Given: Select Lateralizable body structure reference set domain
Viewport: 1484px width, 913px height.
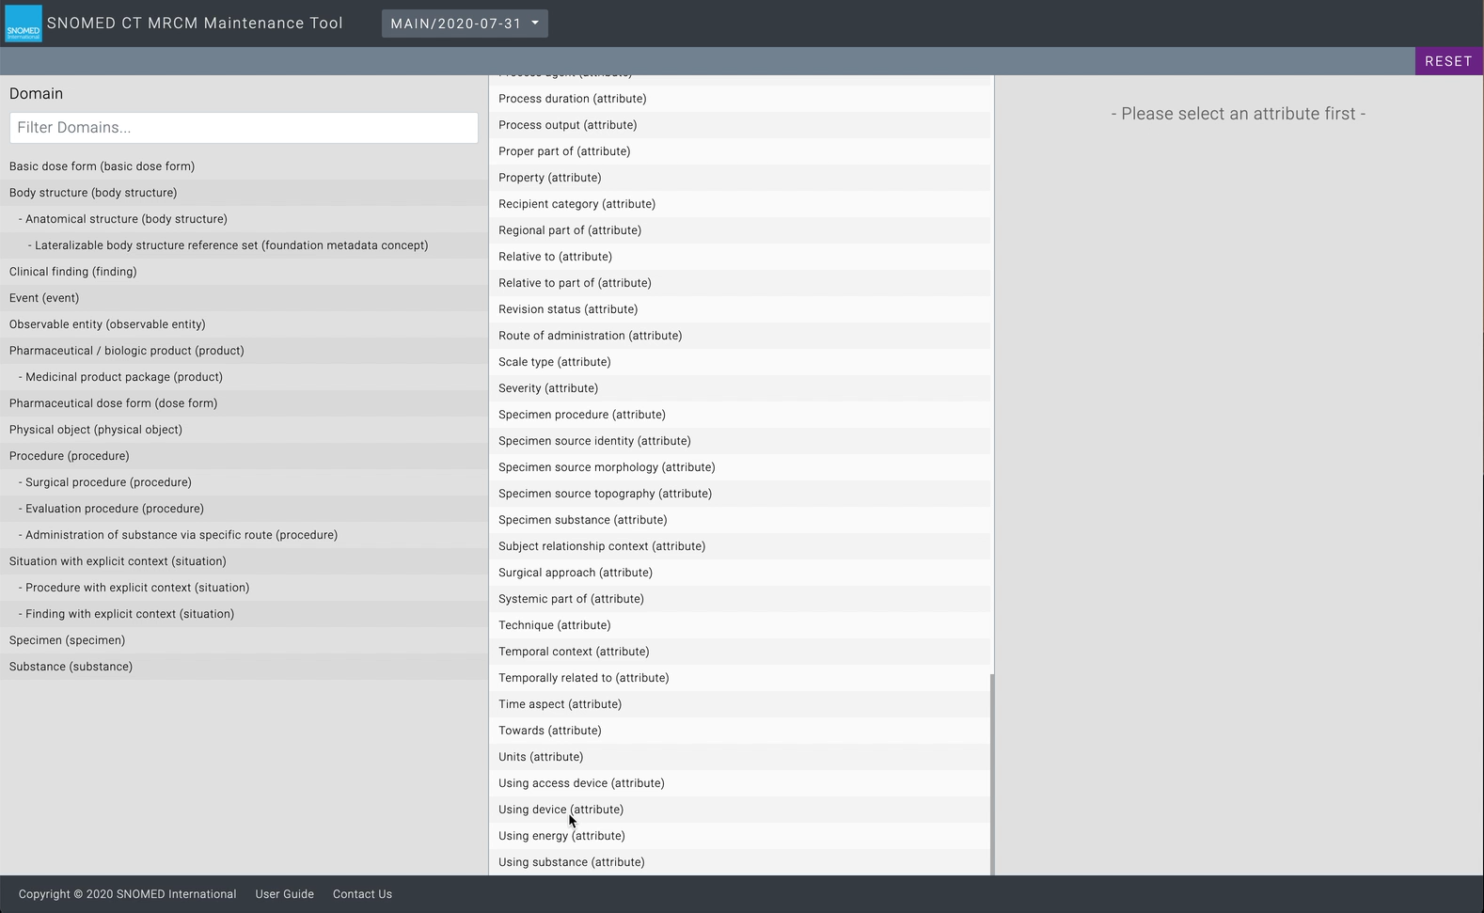Looking at the screenshot, I should tap(244, 245).
